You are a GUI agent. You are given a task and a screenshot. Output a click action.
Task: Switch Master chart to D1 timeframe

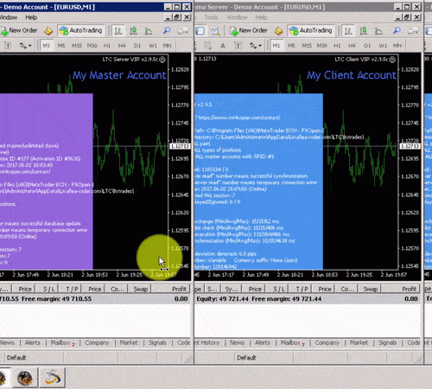click(x=137, y=46)
